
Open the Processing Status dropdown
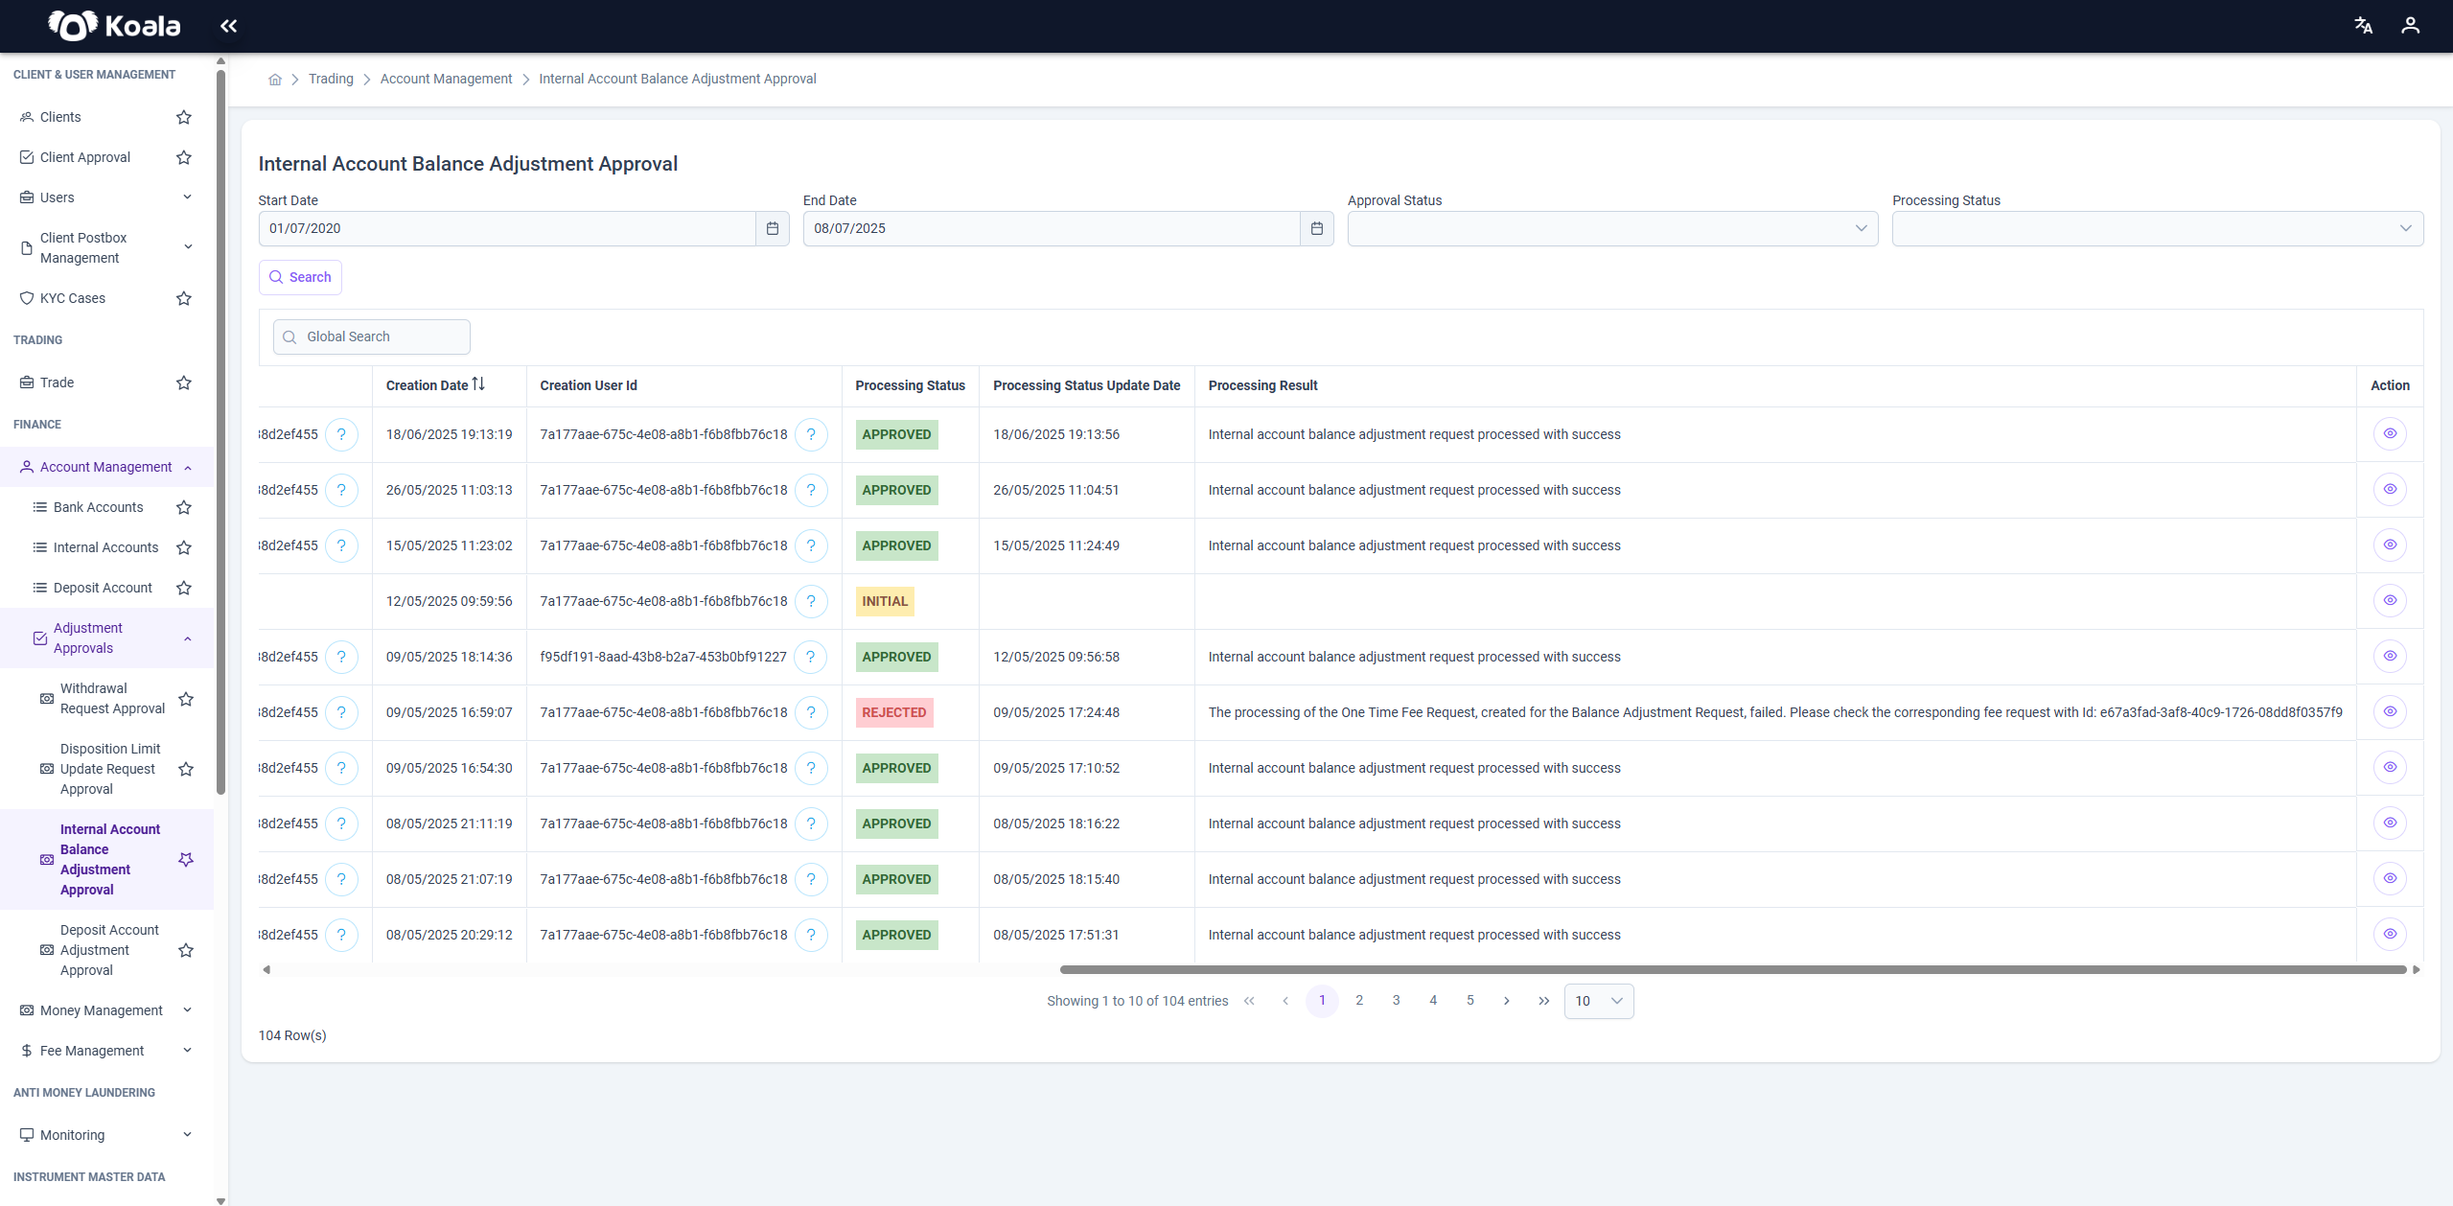click(2157, 228)
